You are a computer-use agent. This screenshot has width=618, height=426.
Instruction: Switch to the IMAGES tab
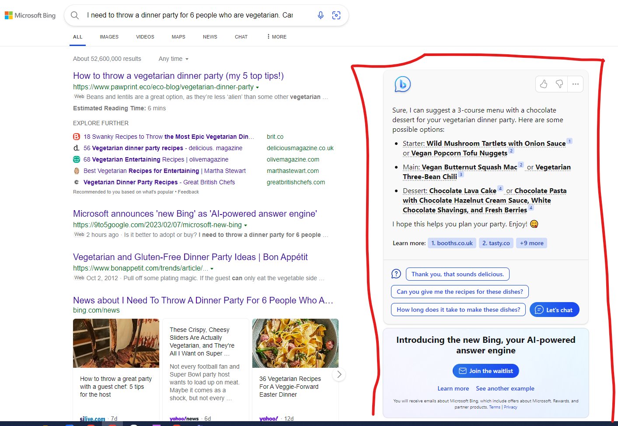point(109,37)
